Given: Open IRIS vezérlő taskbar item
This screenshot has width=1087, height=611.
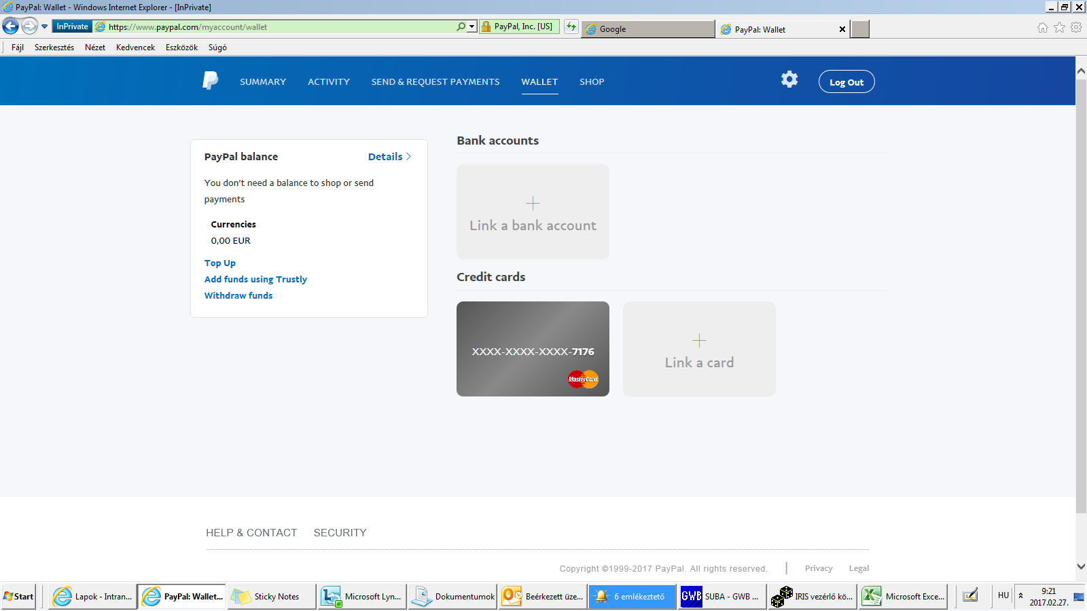Looking at the screenshot, I should (x=813, y=597).
